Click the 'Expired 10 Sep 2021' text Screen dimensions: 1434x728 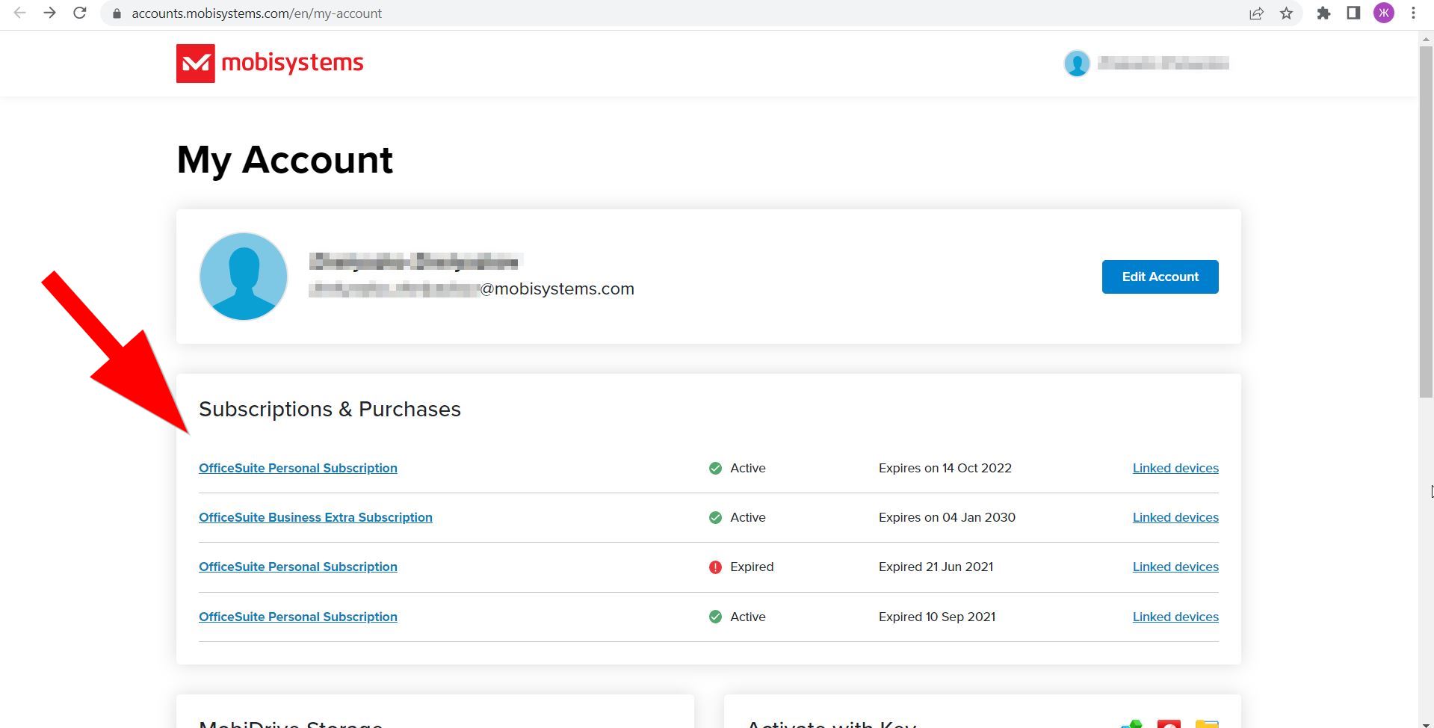937,617
